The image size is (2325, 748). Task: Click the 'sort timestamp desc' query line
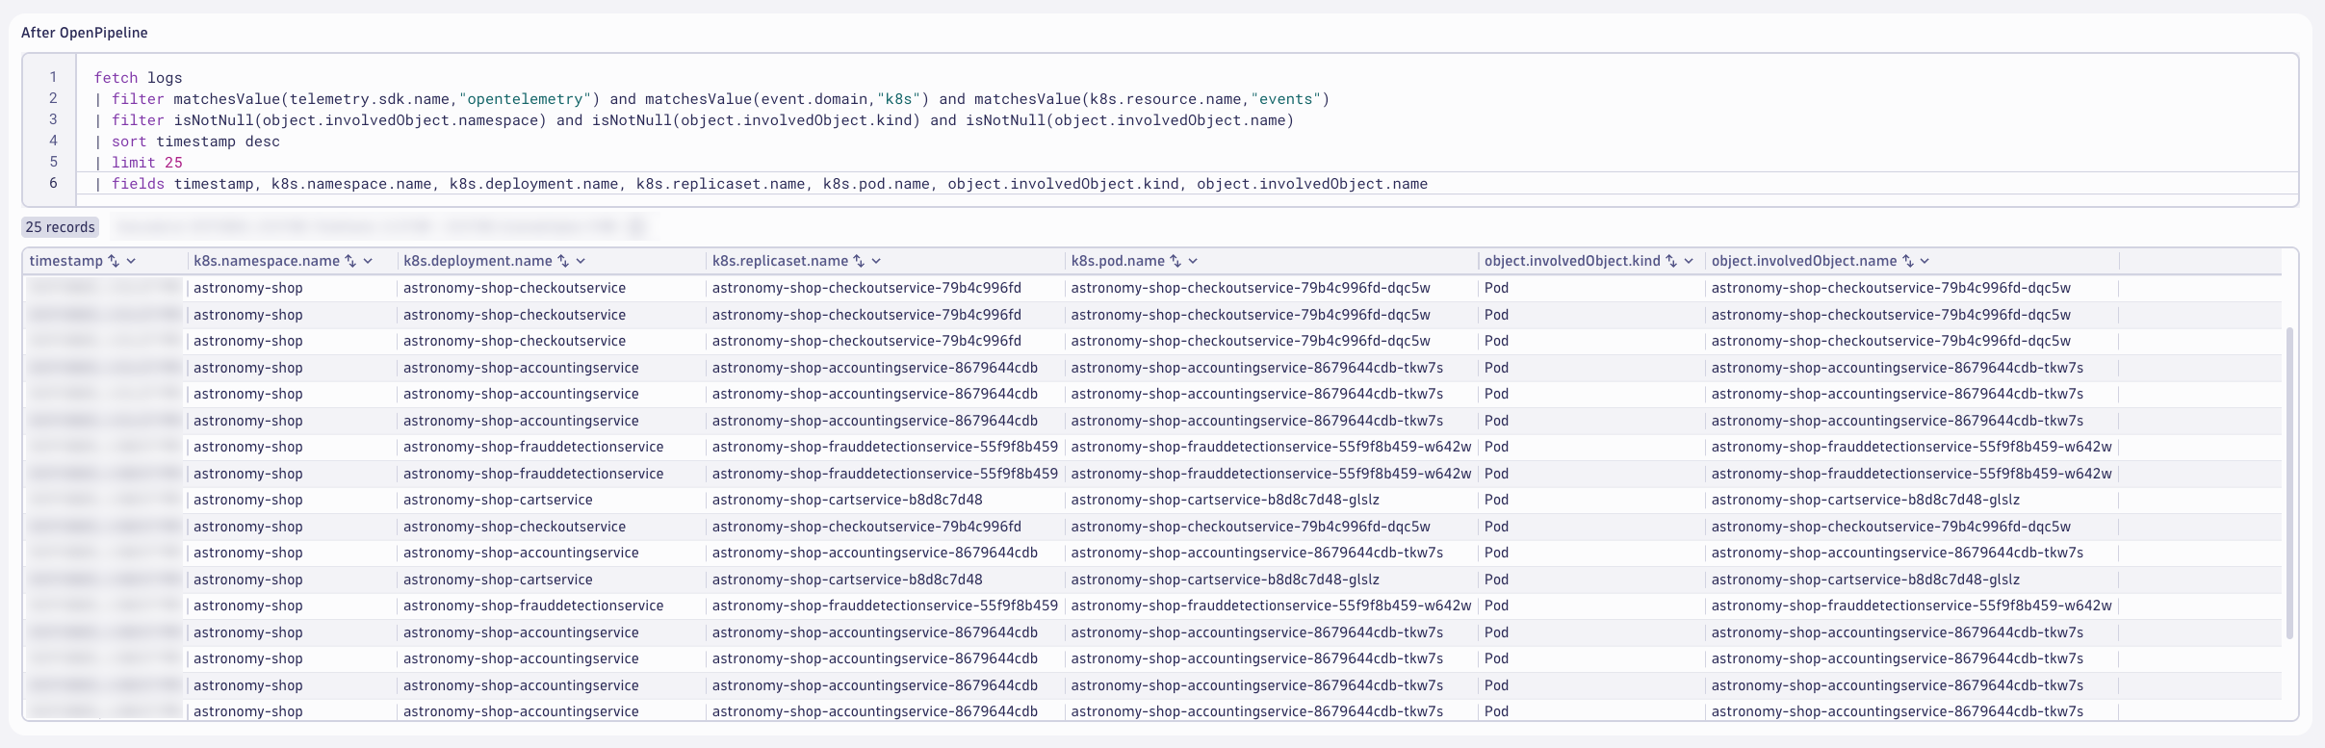click(188, 142)
